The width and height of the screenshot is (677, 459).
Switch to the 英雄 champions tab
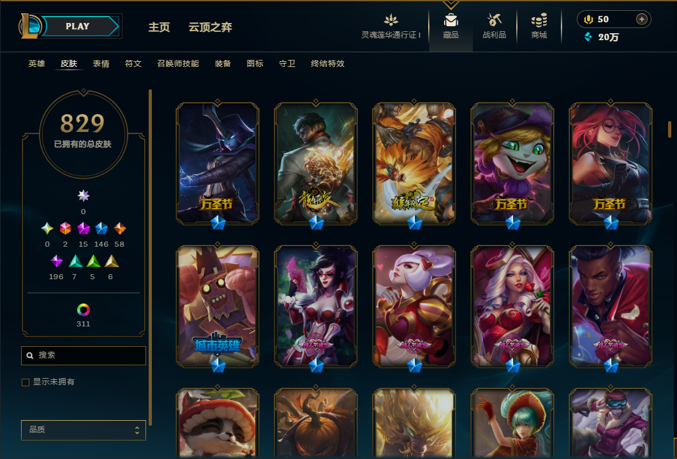(x=37, y=64)
